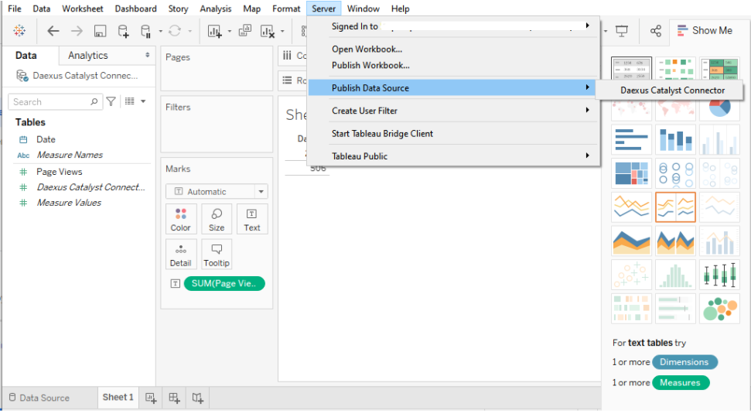Screen dimensions: 751x417
Task: Open dropdown arrow beside New Worksheet icon
Action: 229,31
